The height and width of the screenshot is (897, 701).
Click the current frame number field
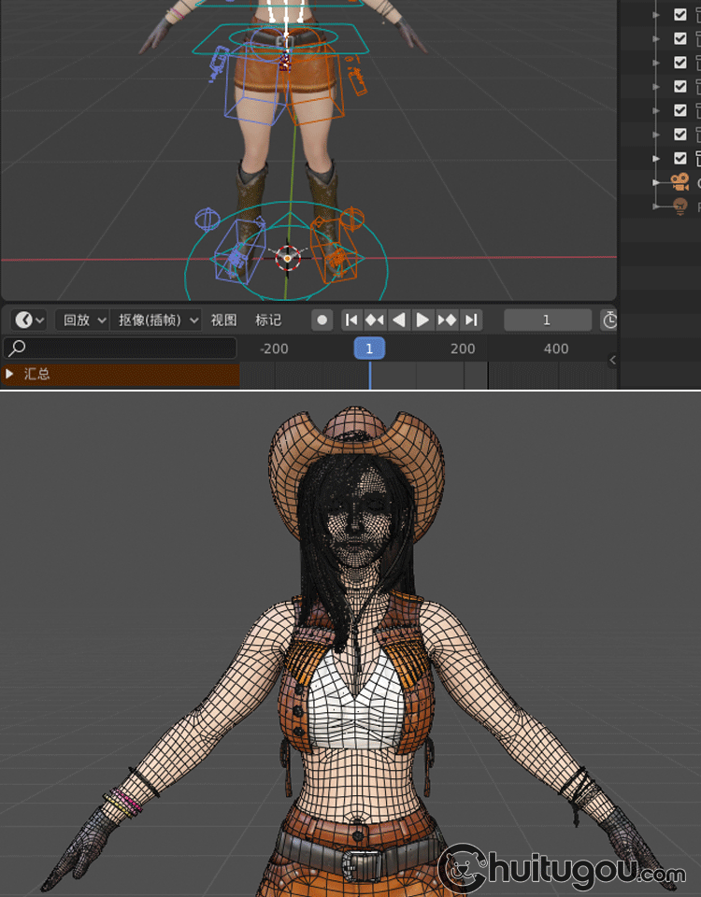[x=547, y=320]
